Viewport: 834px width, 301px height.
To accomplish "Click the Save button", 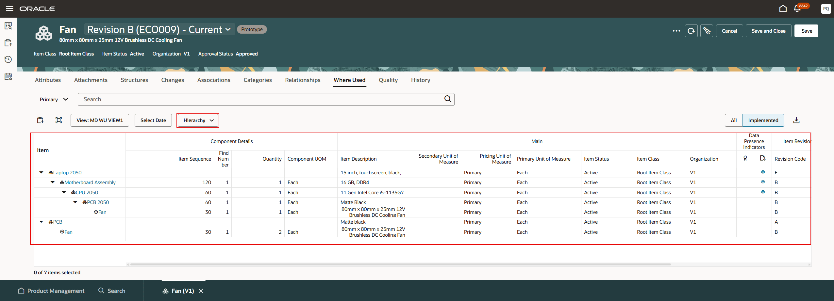I will [x=807, y=31].
